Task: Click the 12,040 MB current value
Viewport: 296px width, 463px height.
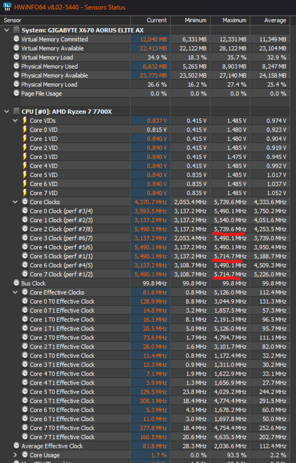Action: click(x=154, y=39)
